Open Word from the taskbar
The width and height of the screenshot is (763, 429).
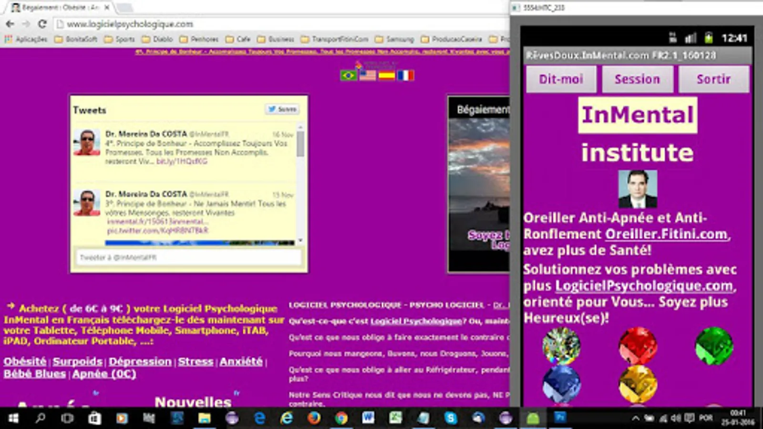pos(368,418)
